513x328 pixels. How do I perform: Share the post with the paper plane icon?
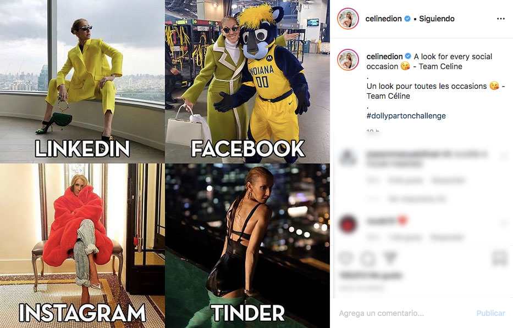(x=390, y=257)
